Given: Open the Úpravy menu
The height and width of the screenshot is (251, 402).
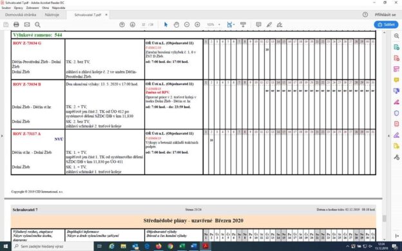Looking at the screenshot, I should click(x=19, y=8).
